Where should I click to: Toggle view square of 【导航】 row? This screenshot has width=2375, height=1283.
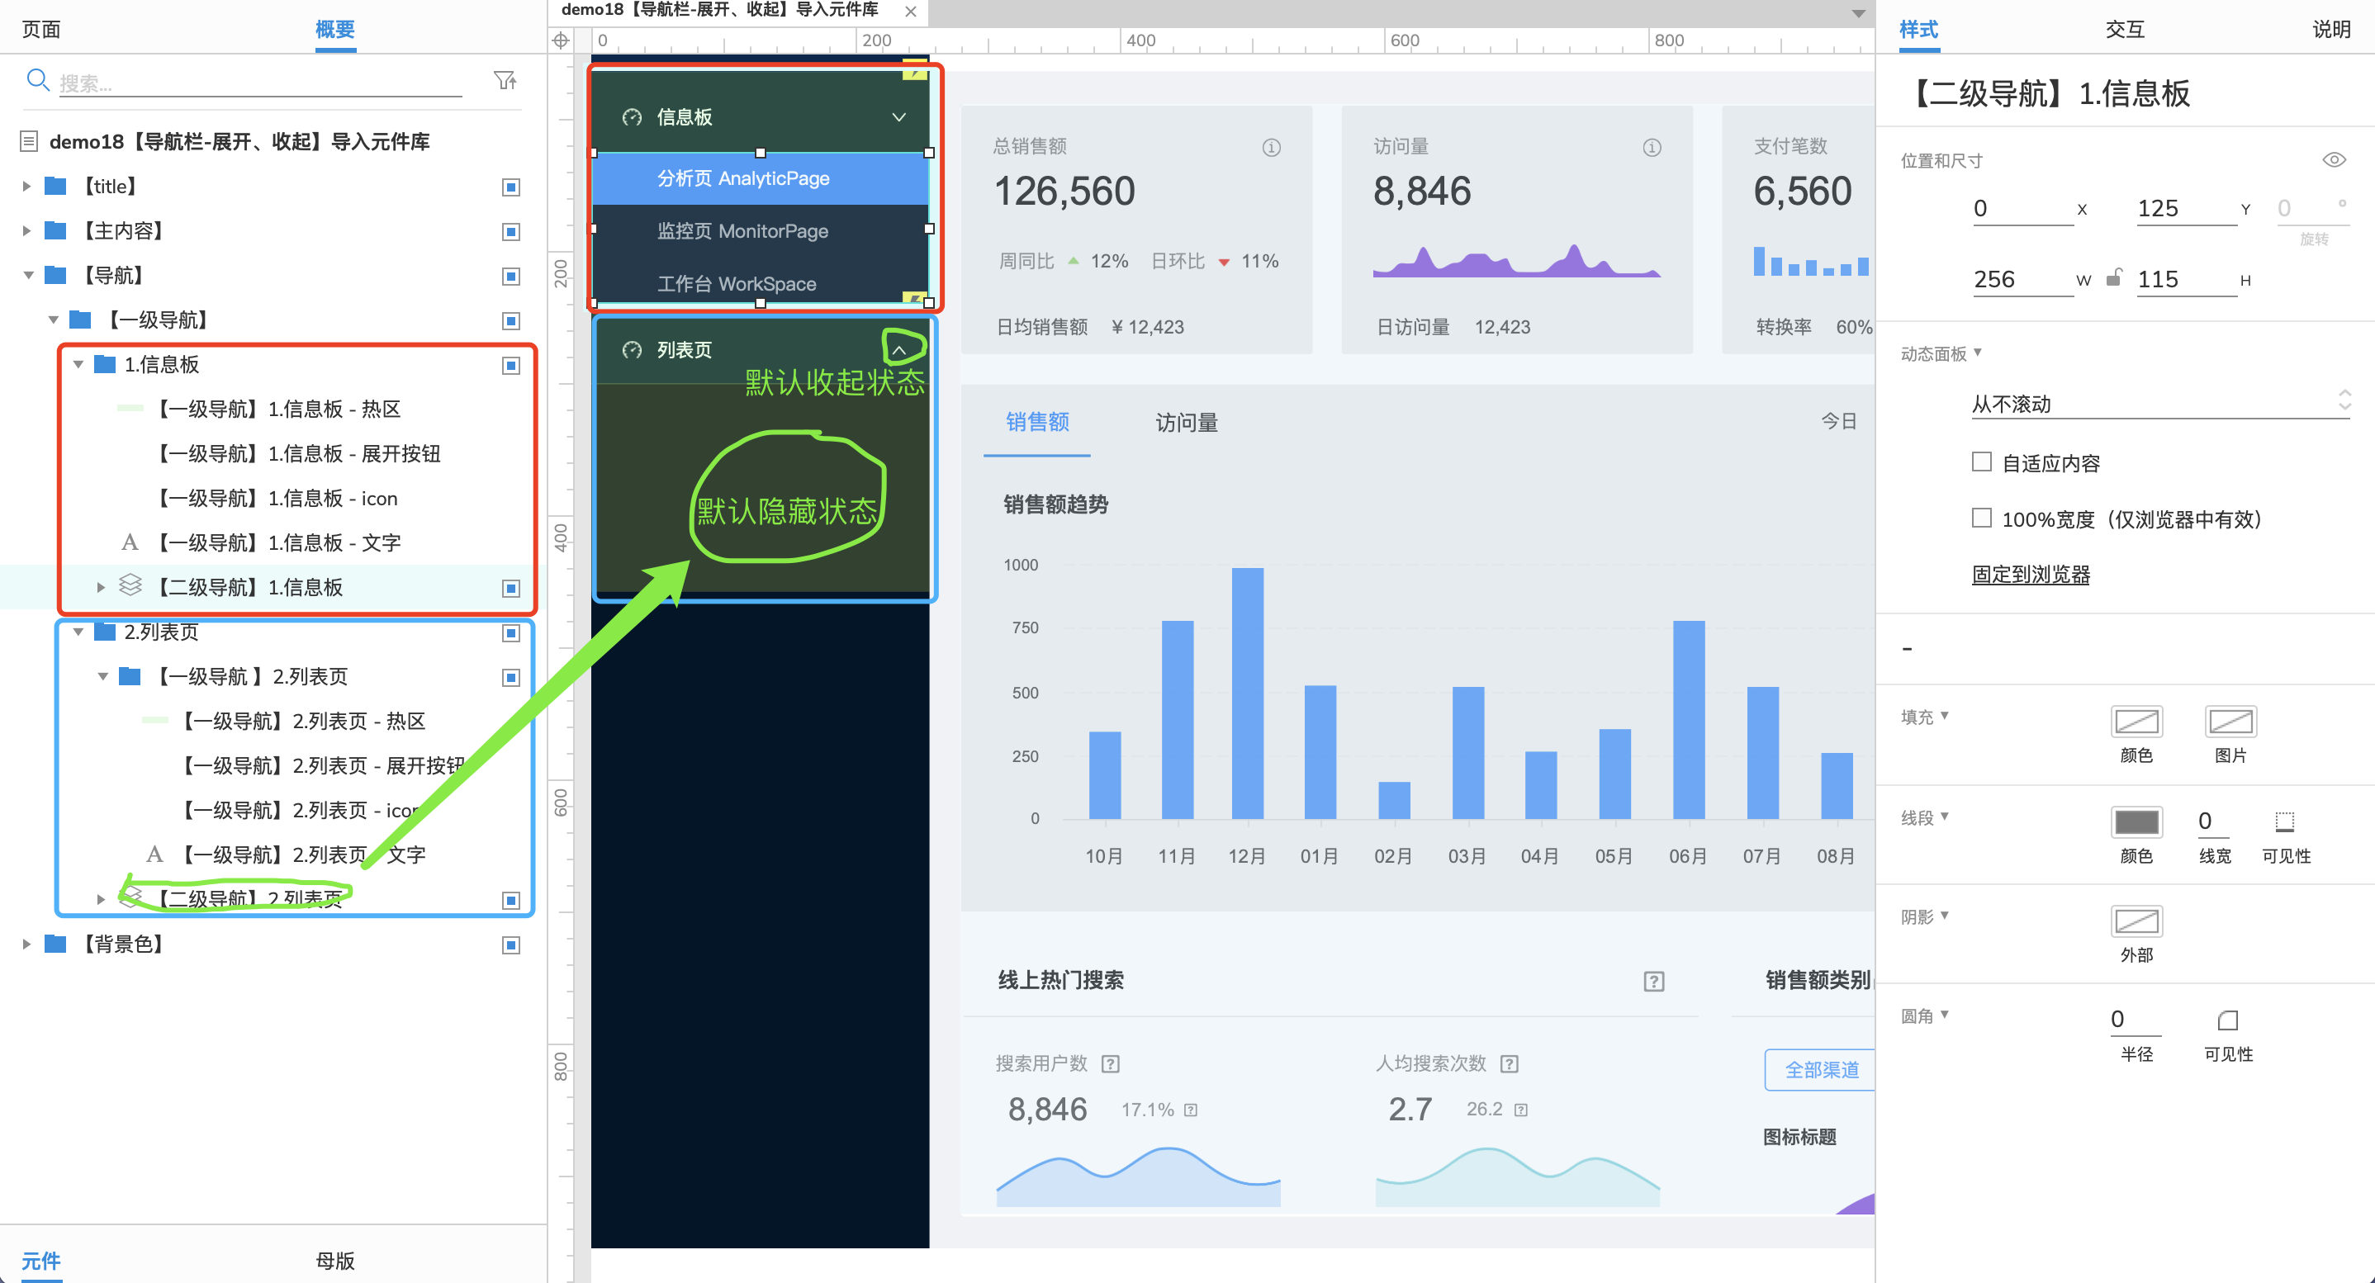(511, 277)
